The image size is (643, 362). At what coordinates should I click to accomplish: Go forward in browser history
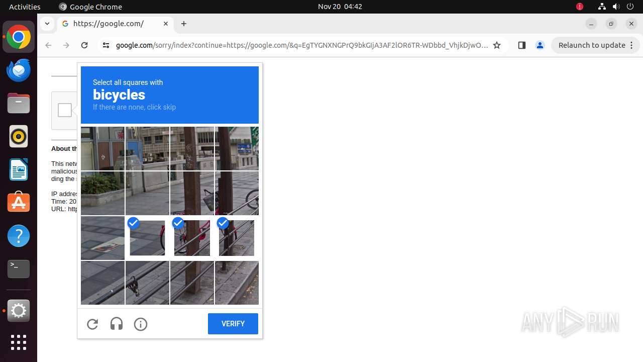coord(66,45)
